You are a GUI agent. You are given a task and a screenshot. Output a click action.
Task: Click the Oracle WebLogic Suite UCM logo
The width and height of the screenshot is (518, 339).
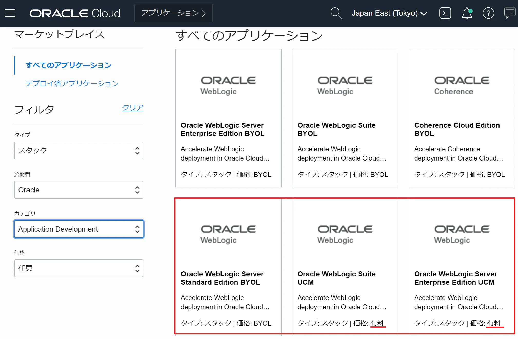point(345,234)
